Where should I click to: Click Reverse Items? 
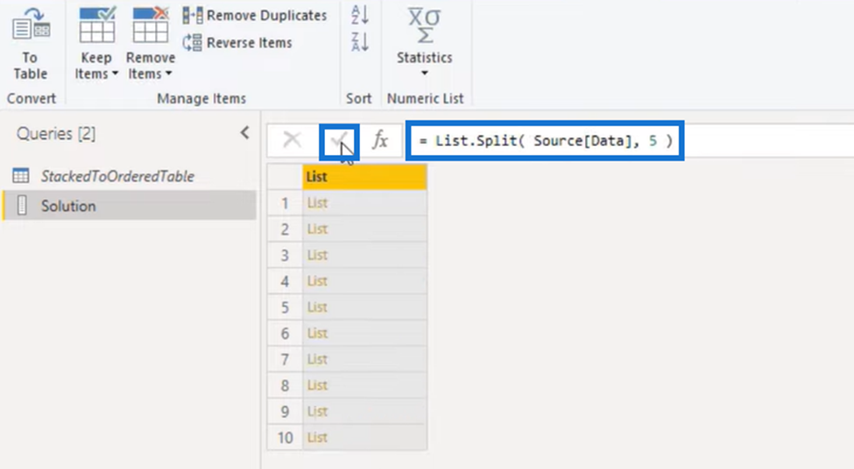point(237,43)
